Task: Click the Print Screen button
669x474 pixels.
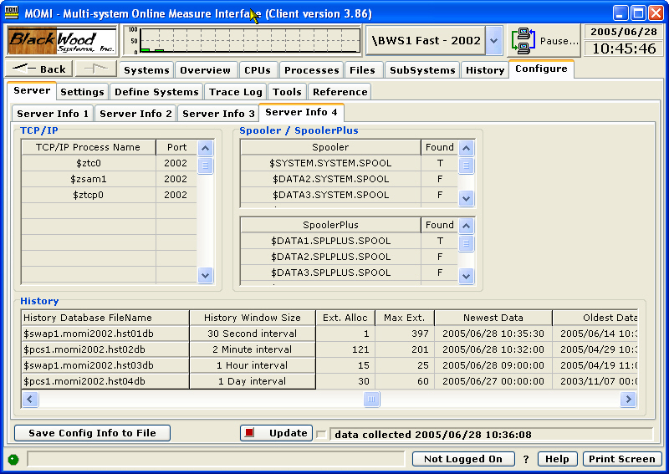Action: tap(621, 459)
